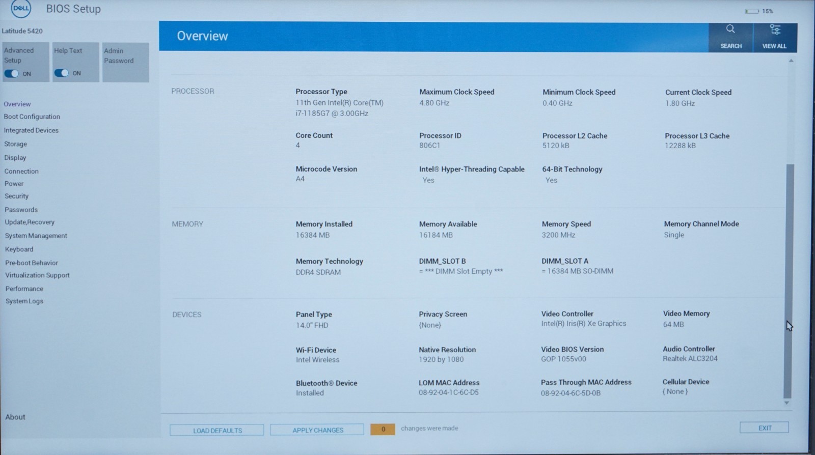Open Boot Configuration section
The height and width of the screenshot is (455, 815).
coord(32,117)
